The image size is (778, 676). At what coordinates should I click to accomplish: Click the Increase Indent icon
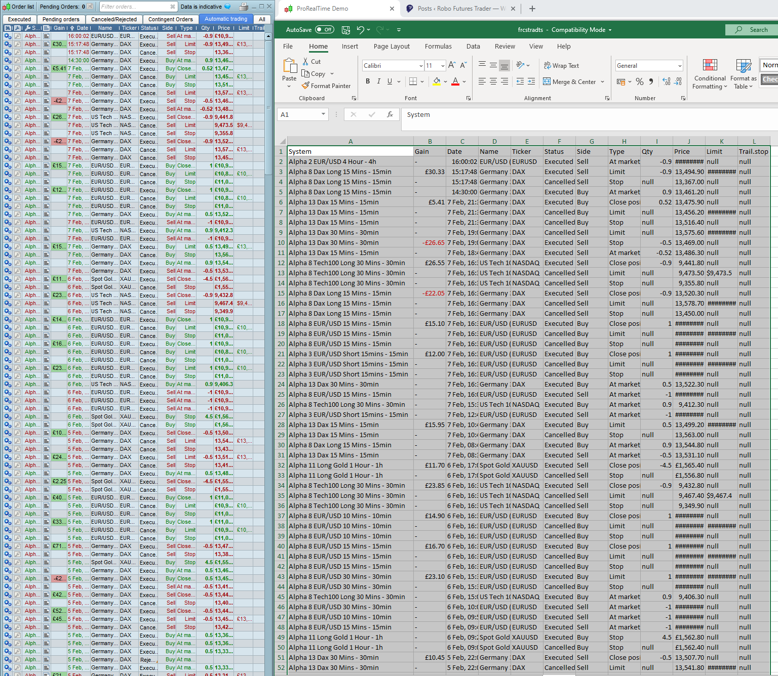(531, 81)
